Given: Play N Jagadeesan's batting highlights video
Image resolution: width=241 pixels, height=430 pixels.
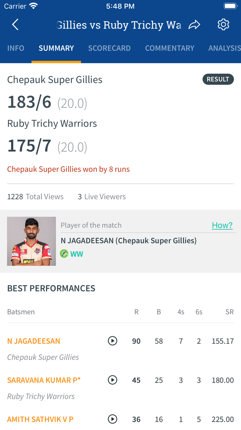Looking at the screenshot, I should pyautogui.click(x=112, y=341).
